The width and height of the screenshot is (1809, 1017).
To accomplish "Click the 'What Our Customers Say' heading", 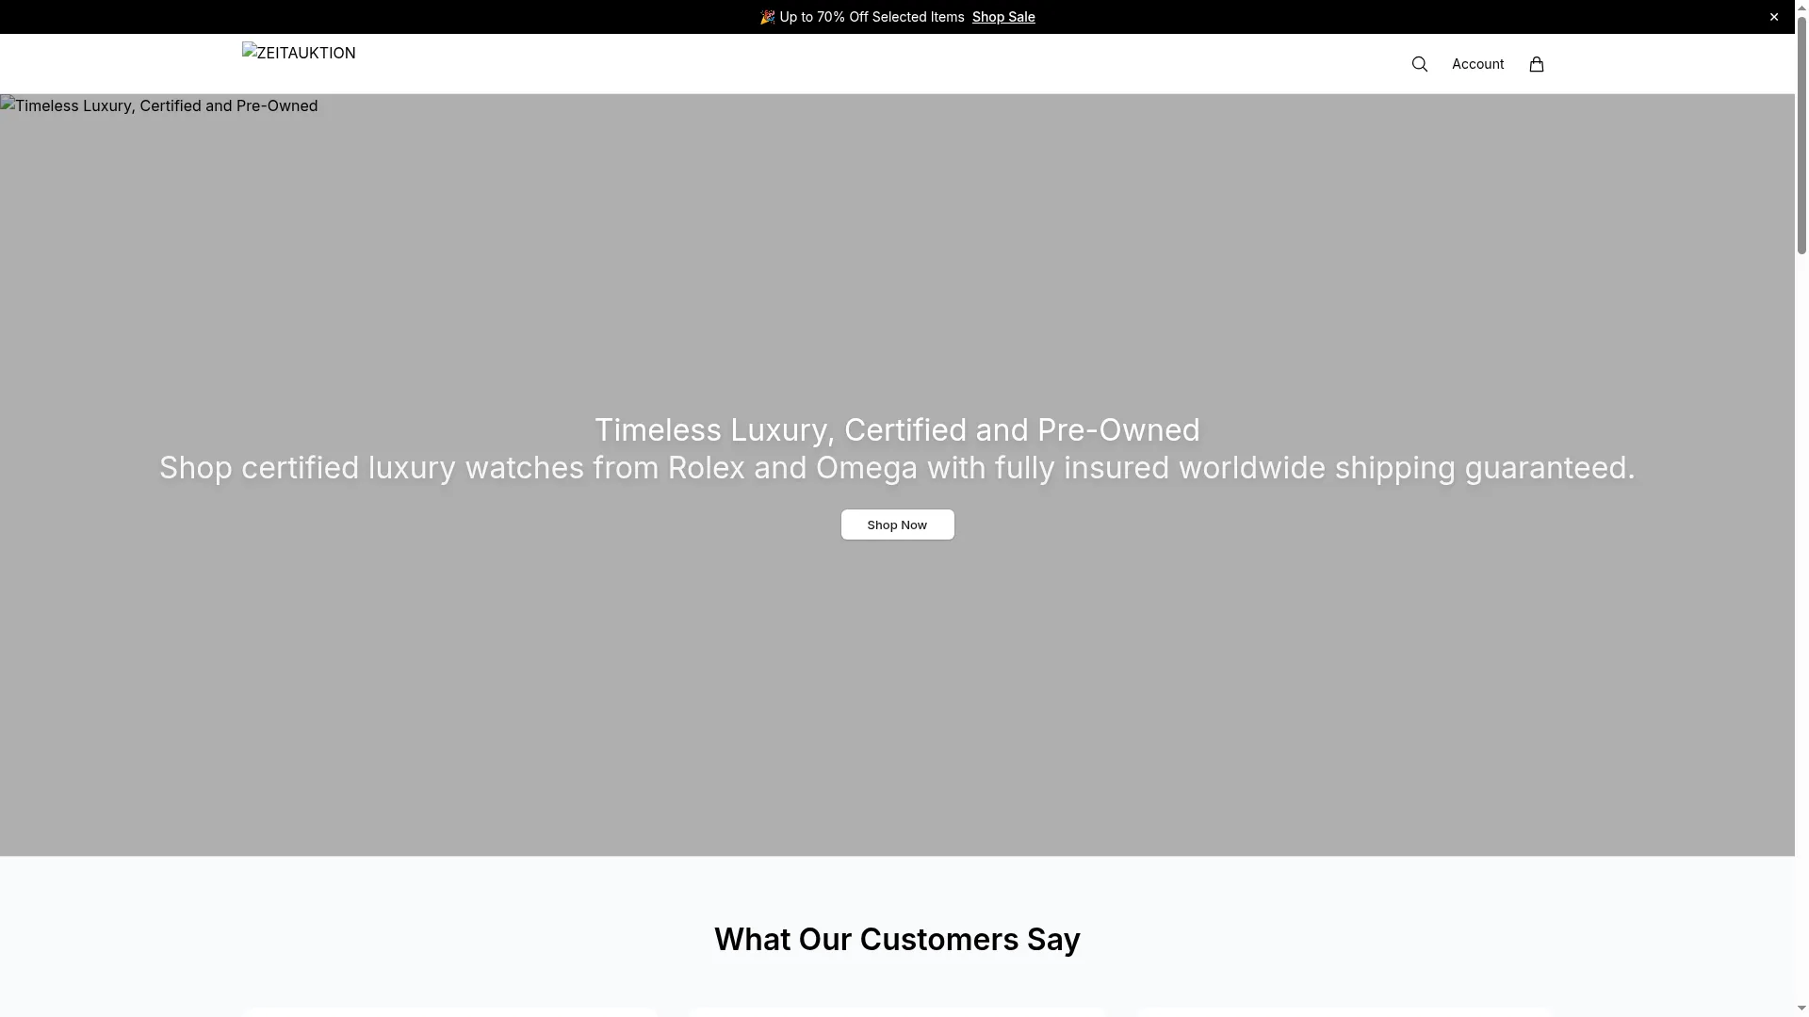I will [x=897, y=940].
